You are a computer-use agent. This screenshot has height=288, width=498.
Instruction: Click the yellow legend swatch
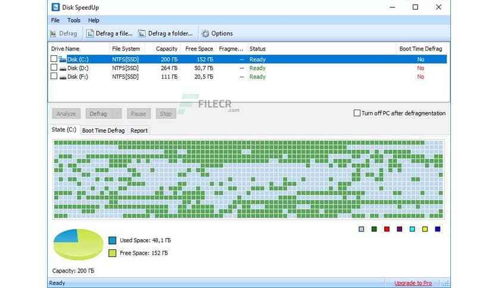425,229
